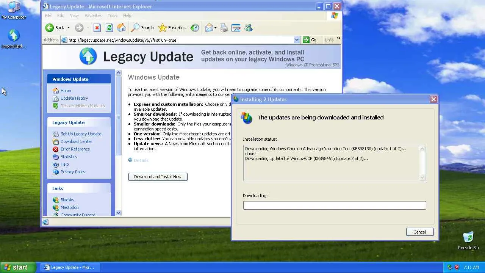Click the Legacy Update taskbar button

point(70,267)
